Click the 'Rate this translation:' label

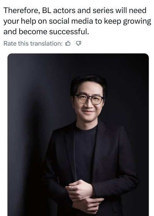click(x=33, y=43)
